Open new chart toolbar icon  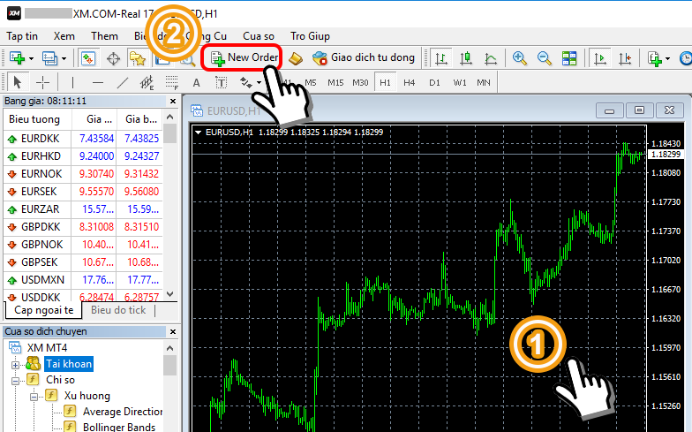coord(17,58)
